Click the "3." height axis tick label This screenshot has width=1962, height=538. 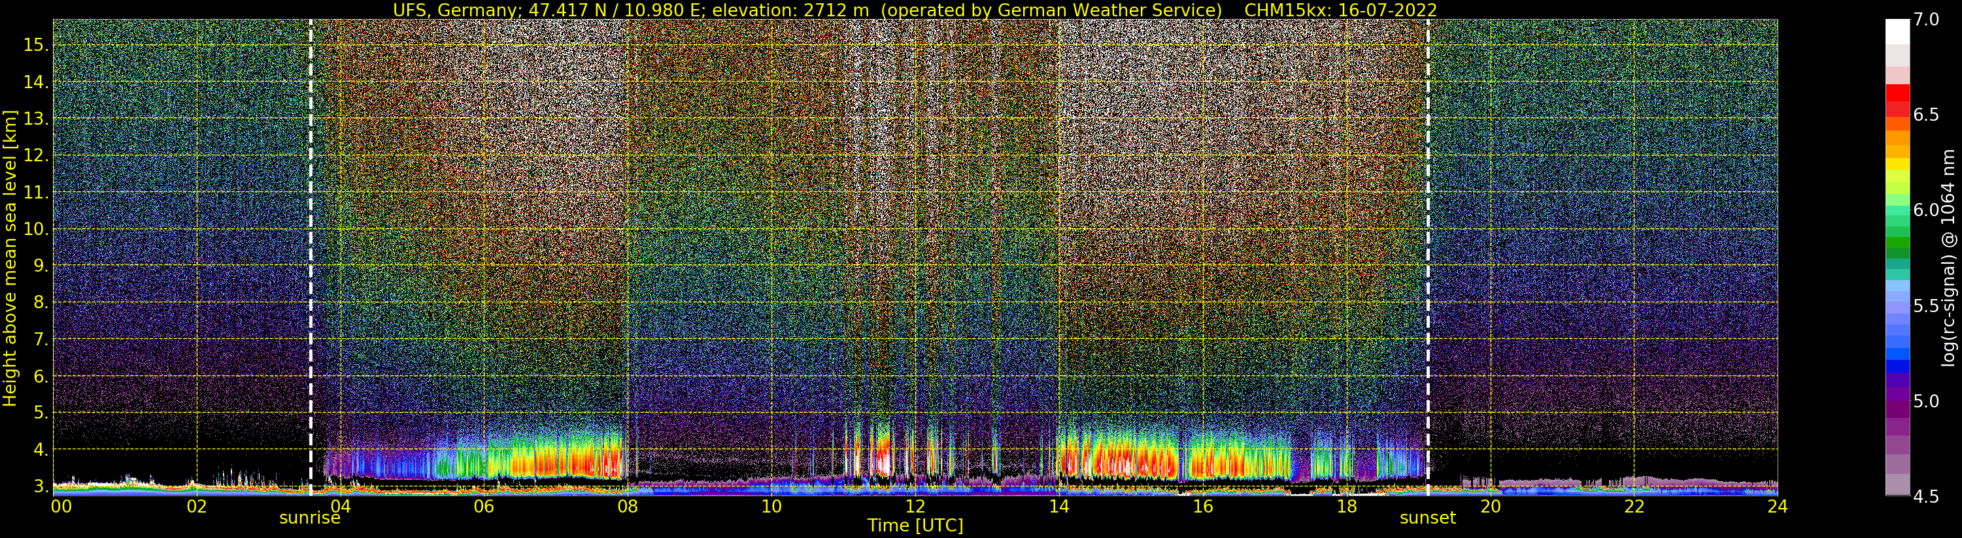coord(41,486)
